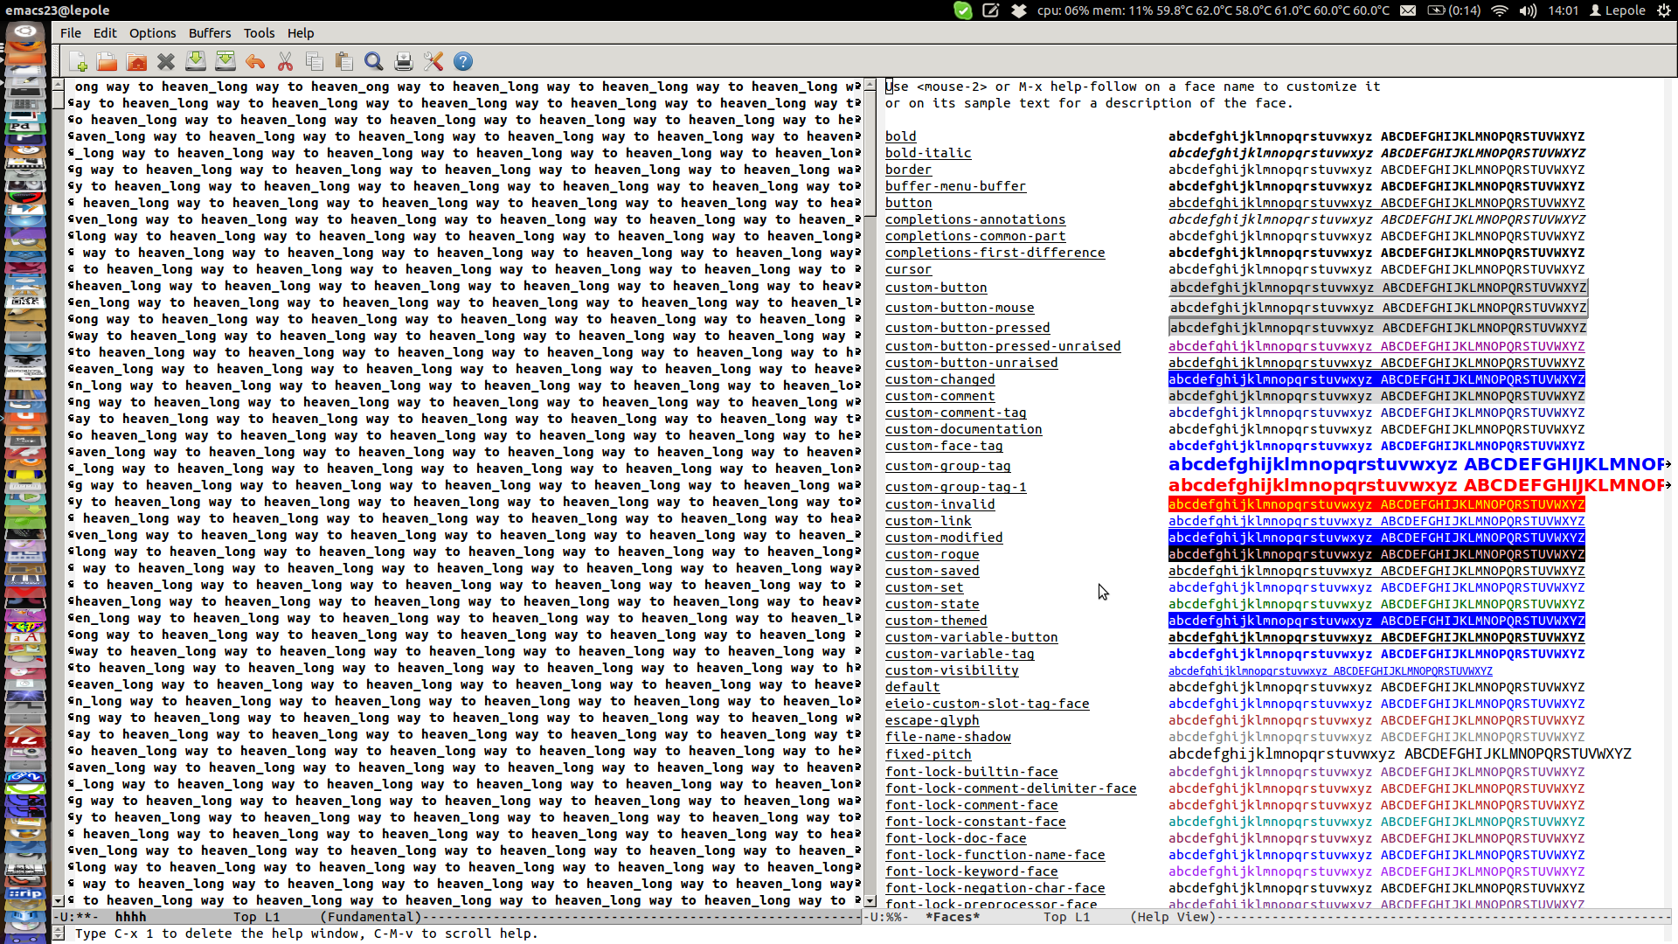Click the Open File folder icon

pos(107,61)
